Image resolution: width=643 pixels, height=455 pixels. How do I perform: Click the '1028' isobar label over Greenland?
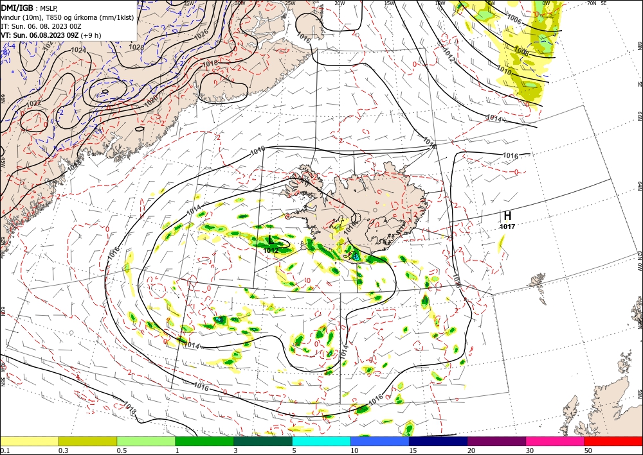click(x=136, y=47)
